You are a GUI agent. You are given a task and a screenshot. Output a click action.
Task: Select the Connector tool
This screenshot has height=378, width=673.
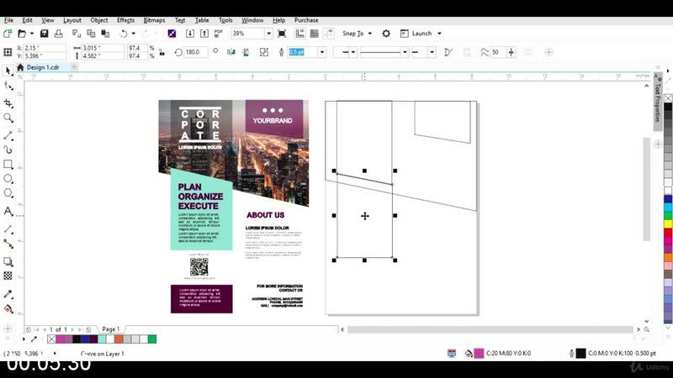8,244
